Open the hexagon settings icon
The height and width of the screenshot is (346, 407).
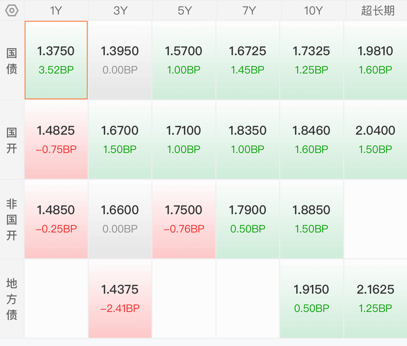pos(12,11)
